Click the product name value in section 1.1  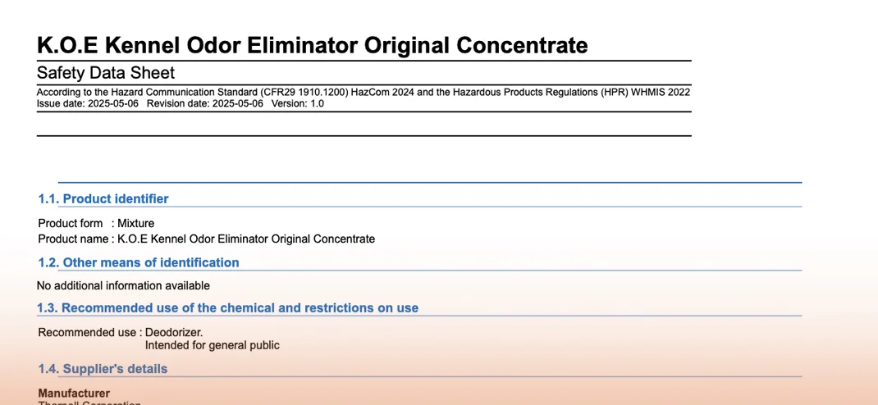click(246, 239)
